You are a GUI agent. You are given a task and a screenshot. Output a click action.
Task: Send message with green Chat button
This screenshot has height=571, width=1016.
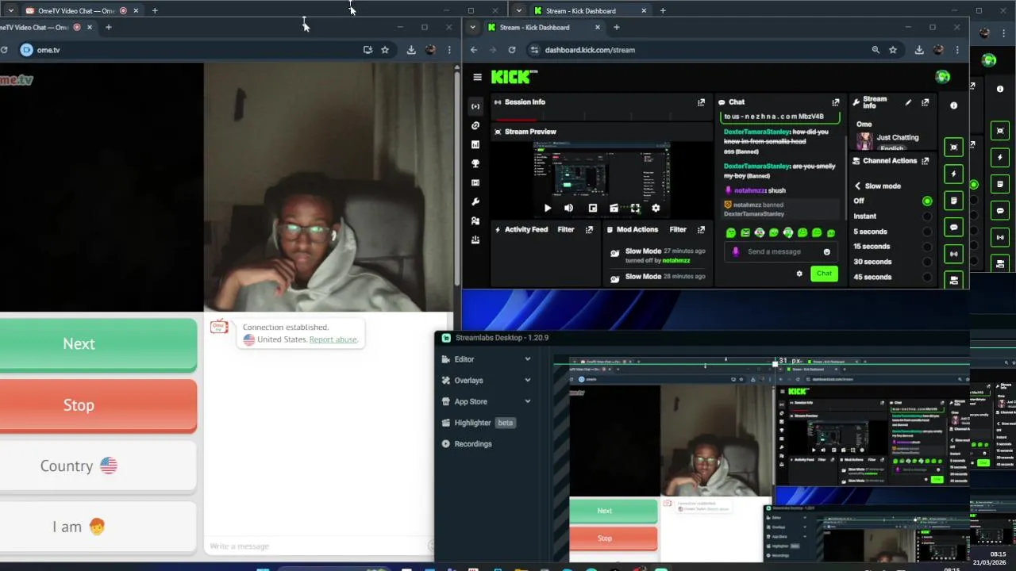pyautogui.click(x=824, y=274)
